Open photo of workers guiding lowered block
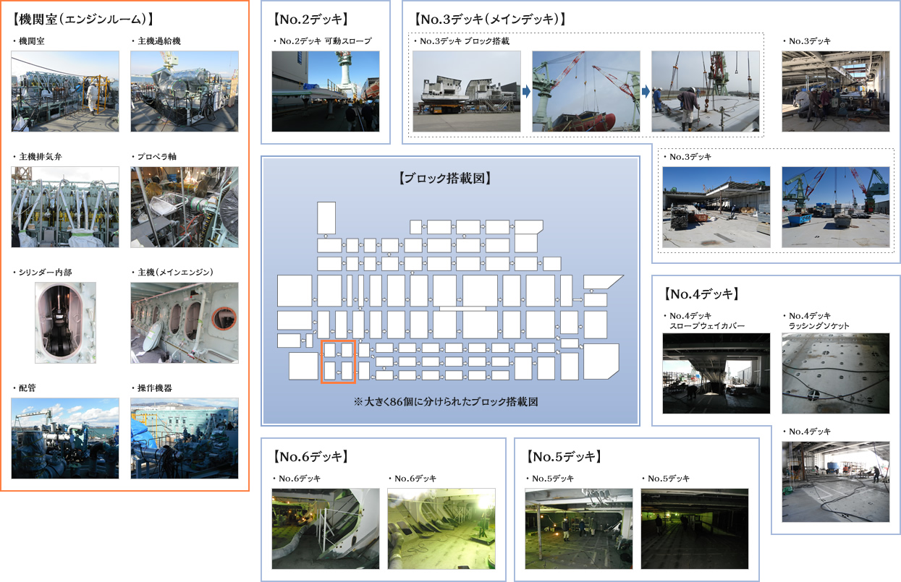The height and width of the screenshot is (582, 901). coord(706,91)
